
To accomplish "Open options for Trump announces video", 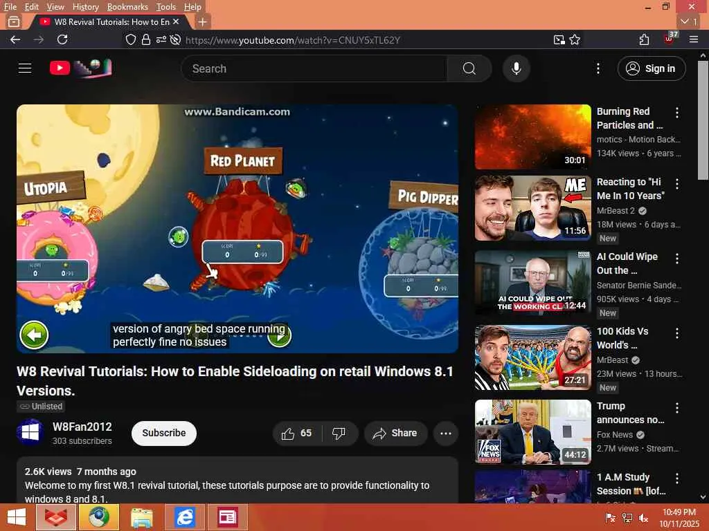I will tap(677, 408).
